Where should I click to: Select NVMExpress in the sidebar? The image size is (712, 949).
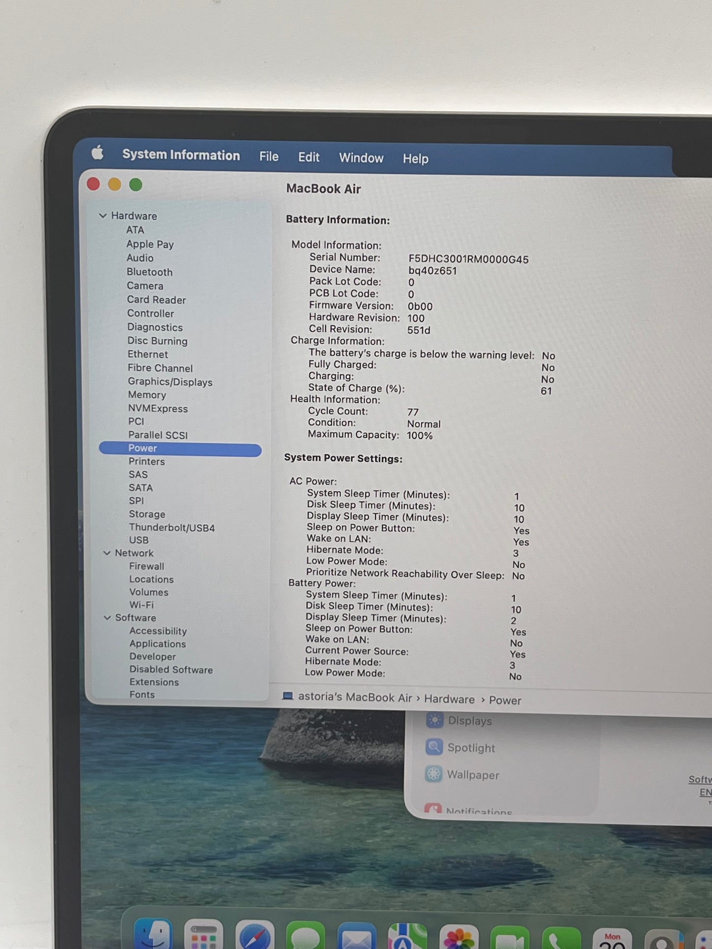[158, 408]
